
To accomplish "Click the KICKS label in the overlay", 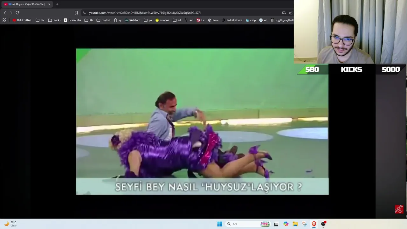I will (x=351, y=70).
